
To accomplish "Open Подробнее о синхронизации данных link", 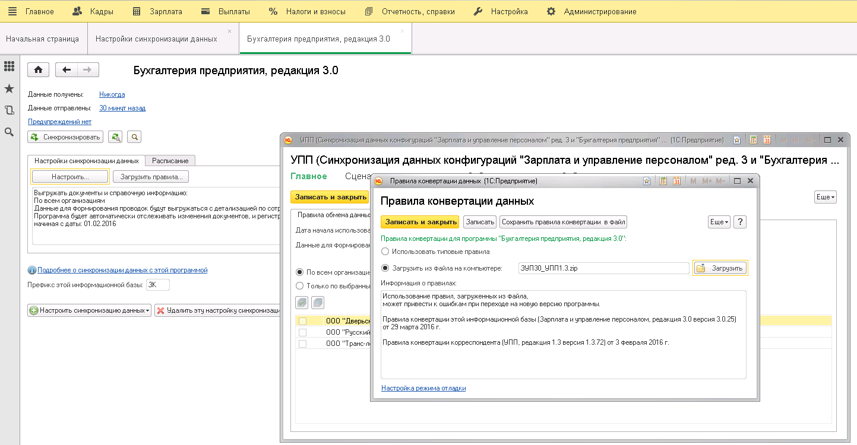I will click(x=122, y=270).
